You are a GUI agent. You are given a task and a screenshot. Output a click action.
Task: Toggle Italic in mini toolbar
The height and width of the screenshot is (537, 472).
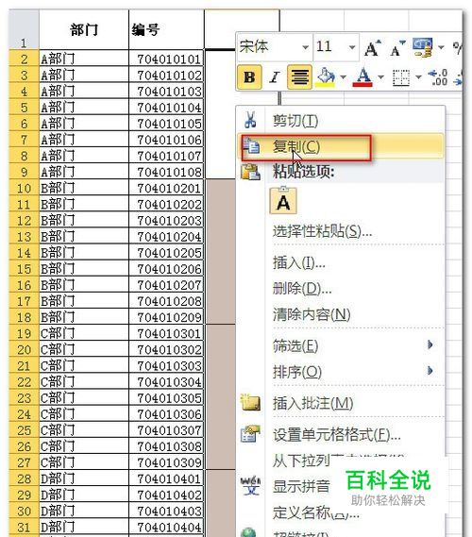point(275,77)
